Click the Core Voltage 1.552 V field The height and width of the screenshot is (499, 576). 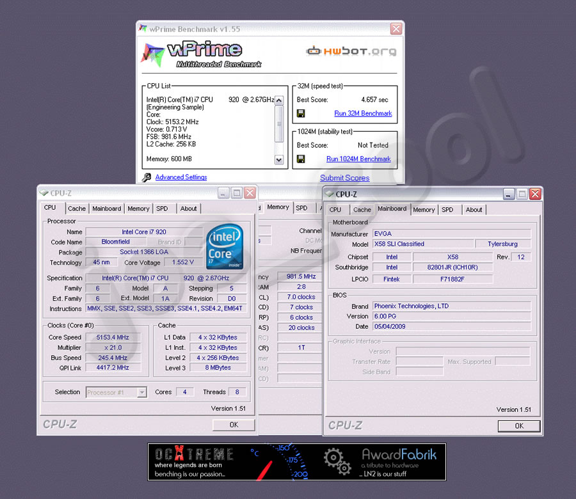click(x=182, y=262)
